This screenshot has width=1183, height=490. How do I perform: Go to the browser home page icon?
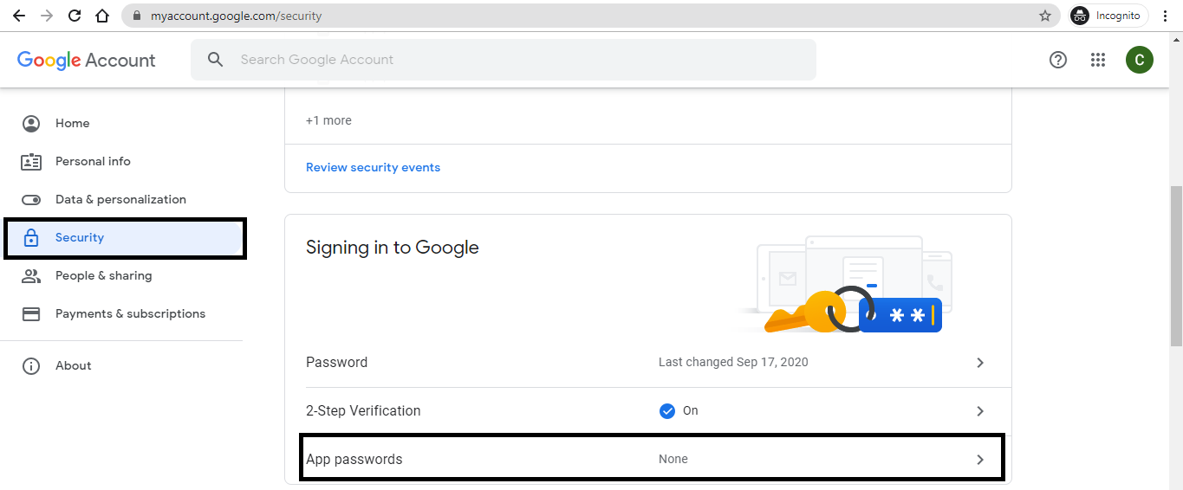click(102, 16)
